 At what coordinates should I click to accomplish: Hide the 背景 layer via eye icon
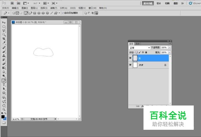pyautogui.click(x=130, y=65)
